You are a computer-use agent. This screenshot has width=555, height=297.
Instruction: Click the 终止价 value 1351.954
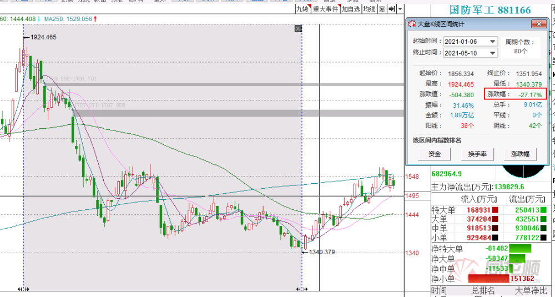click(529, 74)
